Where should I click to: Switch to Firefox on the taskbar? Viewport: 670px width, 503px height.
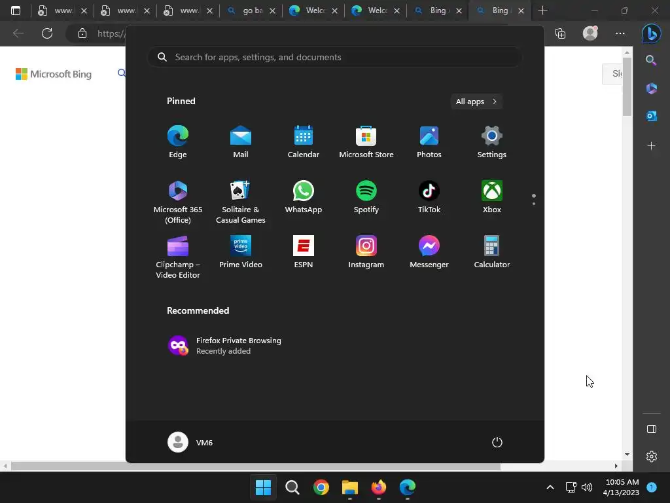click(x=379, y=487)
